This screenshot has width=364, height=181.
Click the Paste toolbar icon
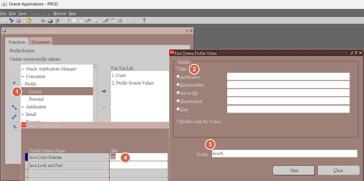[81, 20]
